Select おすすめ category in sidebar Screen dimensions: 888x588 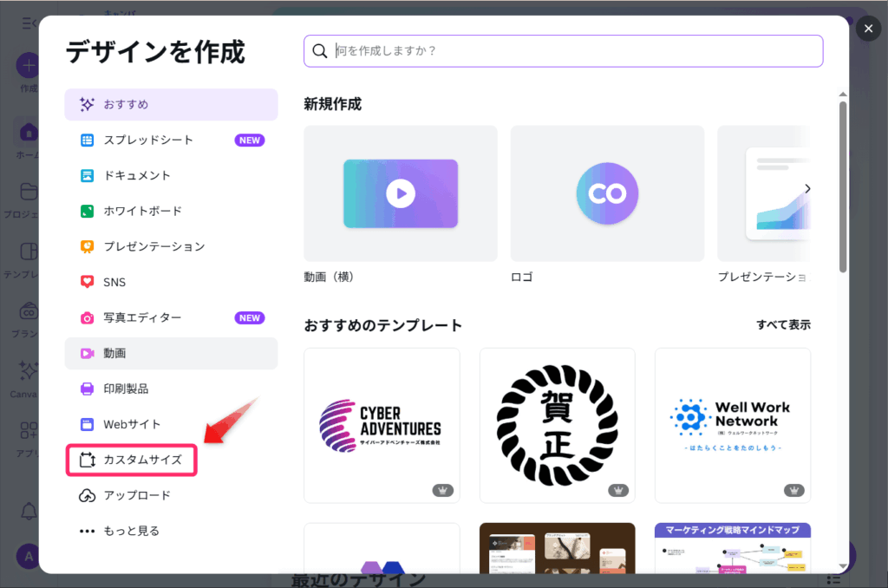coord(171,104)
